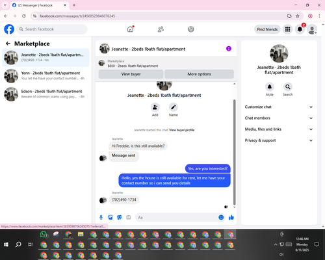Click the View buyer button
Viewport: 325px width, 260px height.
(131, 74)
